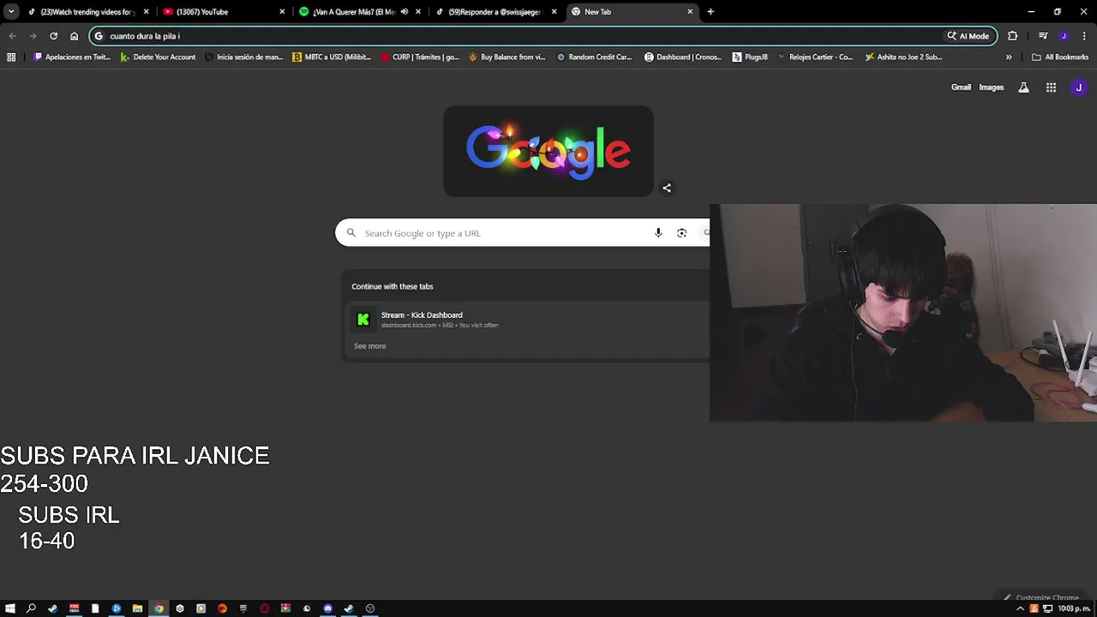Click magnifier icon in Google search box
The height and width of the screenshot is (617, 1097).
(351, 233)
